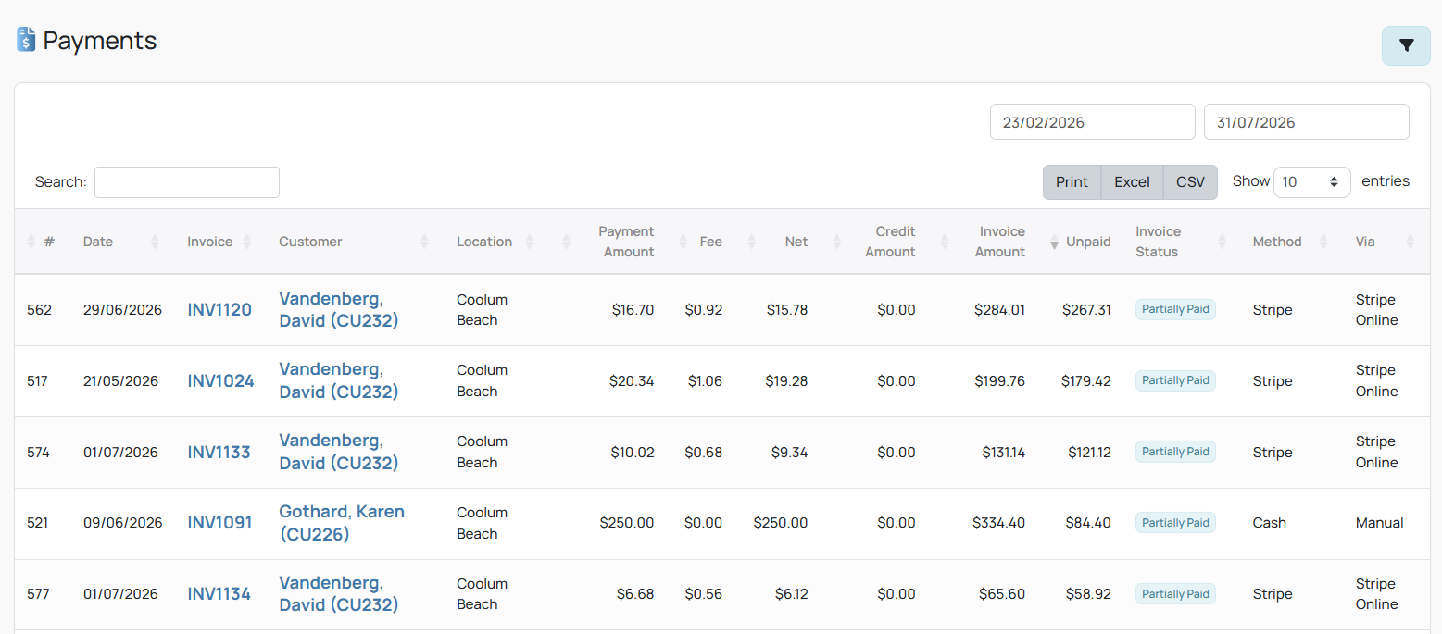Click unpaid value $267.31
This screenshot has width=1442, height=634.
click(1086, 310)
